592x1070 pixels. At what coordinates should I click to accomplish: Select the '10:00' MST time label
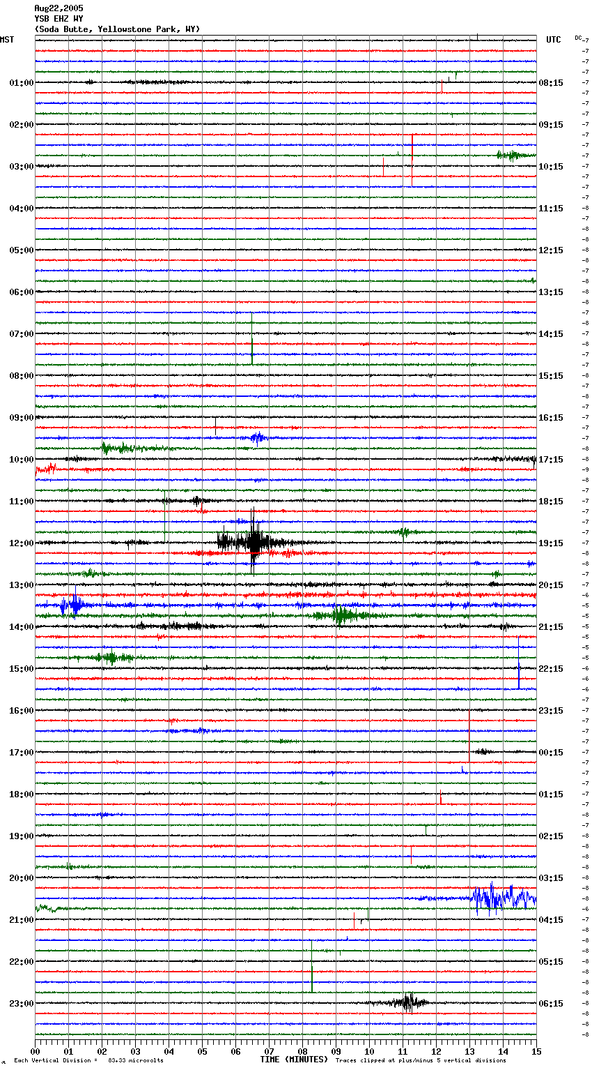(x=22, y=460)
